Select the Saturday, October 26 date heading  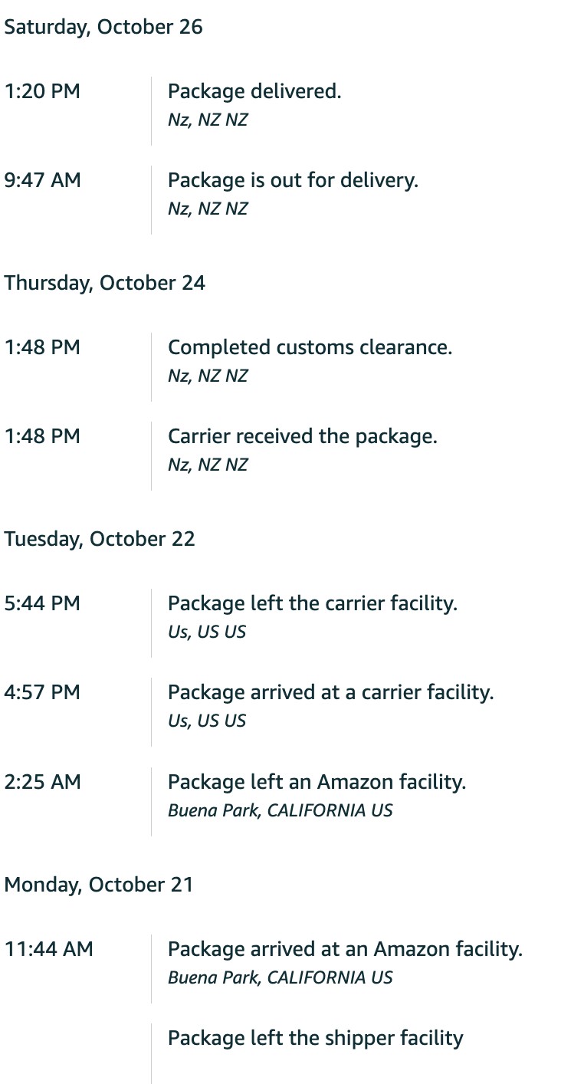point(103,27)
